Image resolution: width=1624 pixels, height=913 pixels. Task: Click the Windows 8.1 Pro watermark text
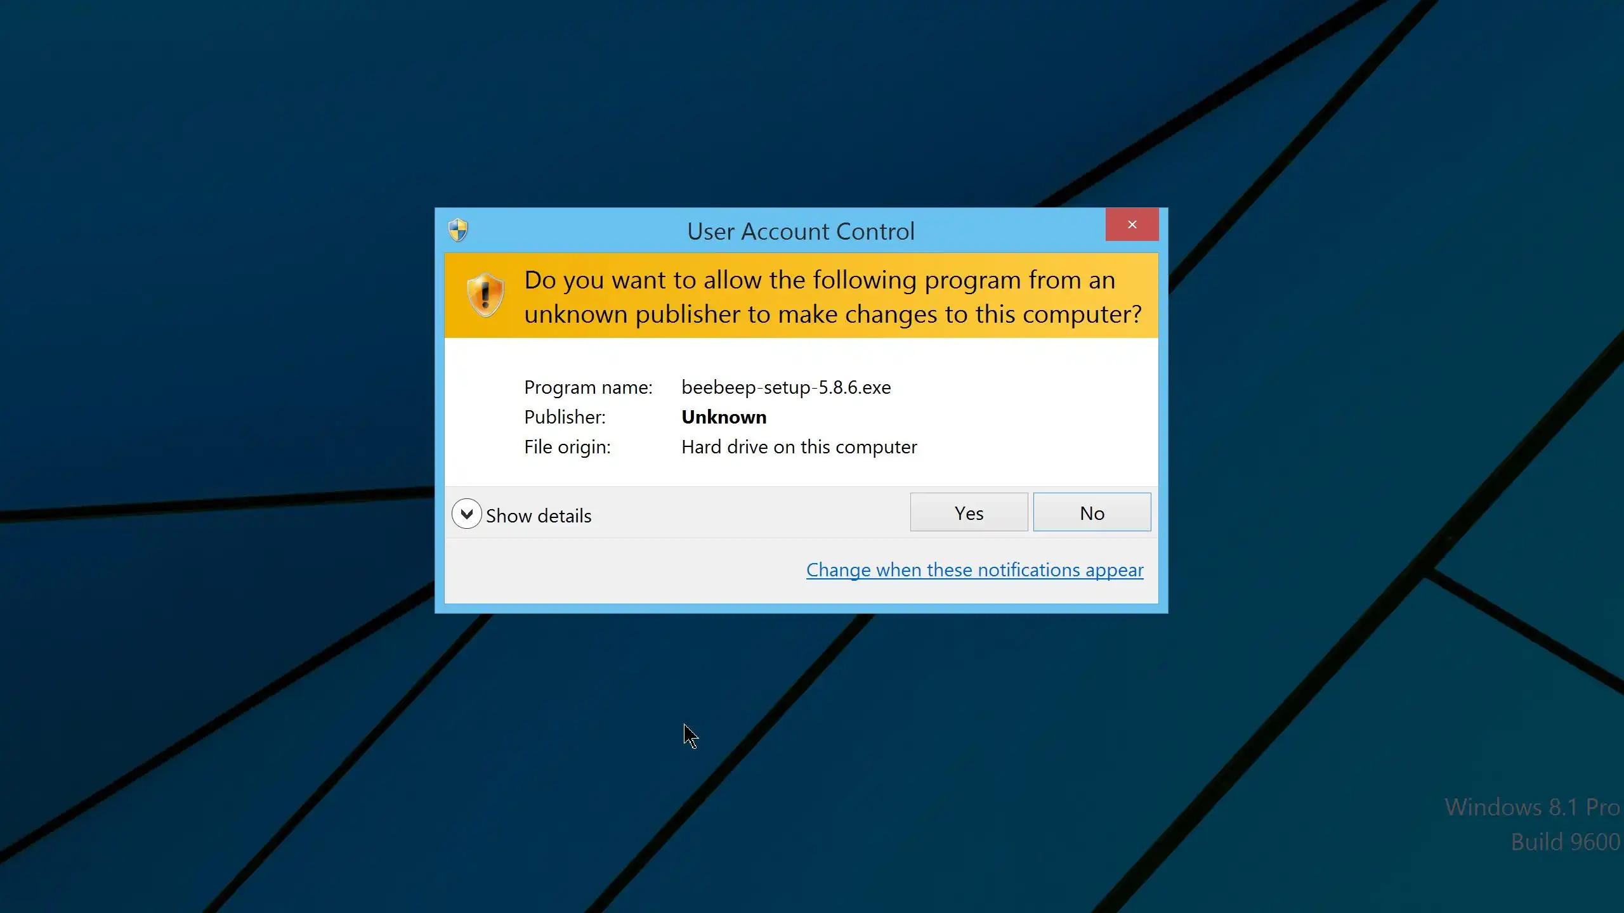point(1531,807)
